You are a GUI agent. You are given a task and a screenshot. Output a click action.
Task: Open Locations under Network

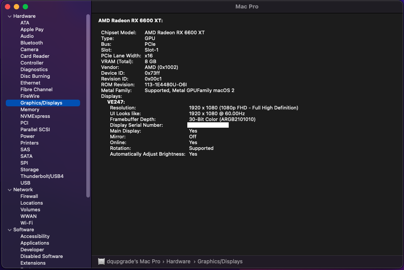32,203
